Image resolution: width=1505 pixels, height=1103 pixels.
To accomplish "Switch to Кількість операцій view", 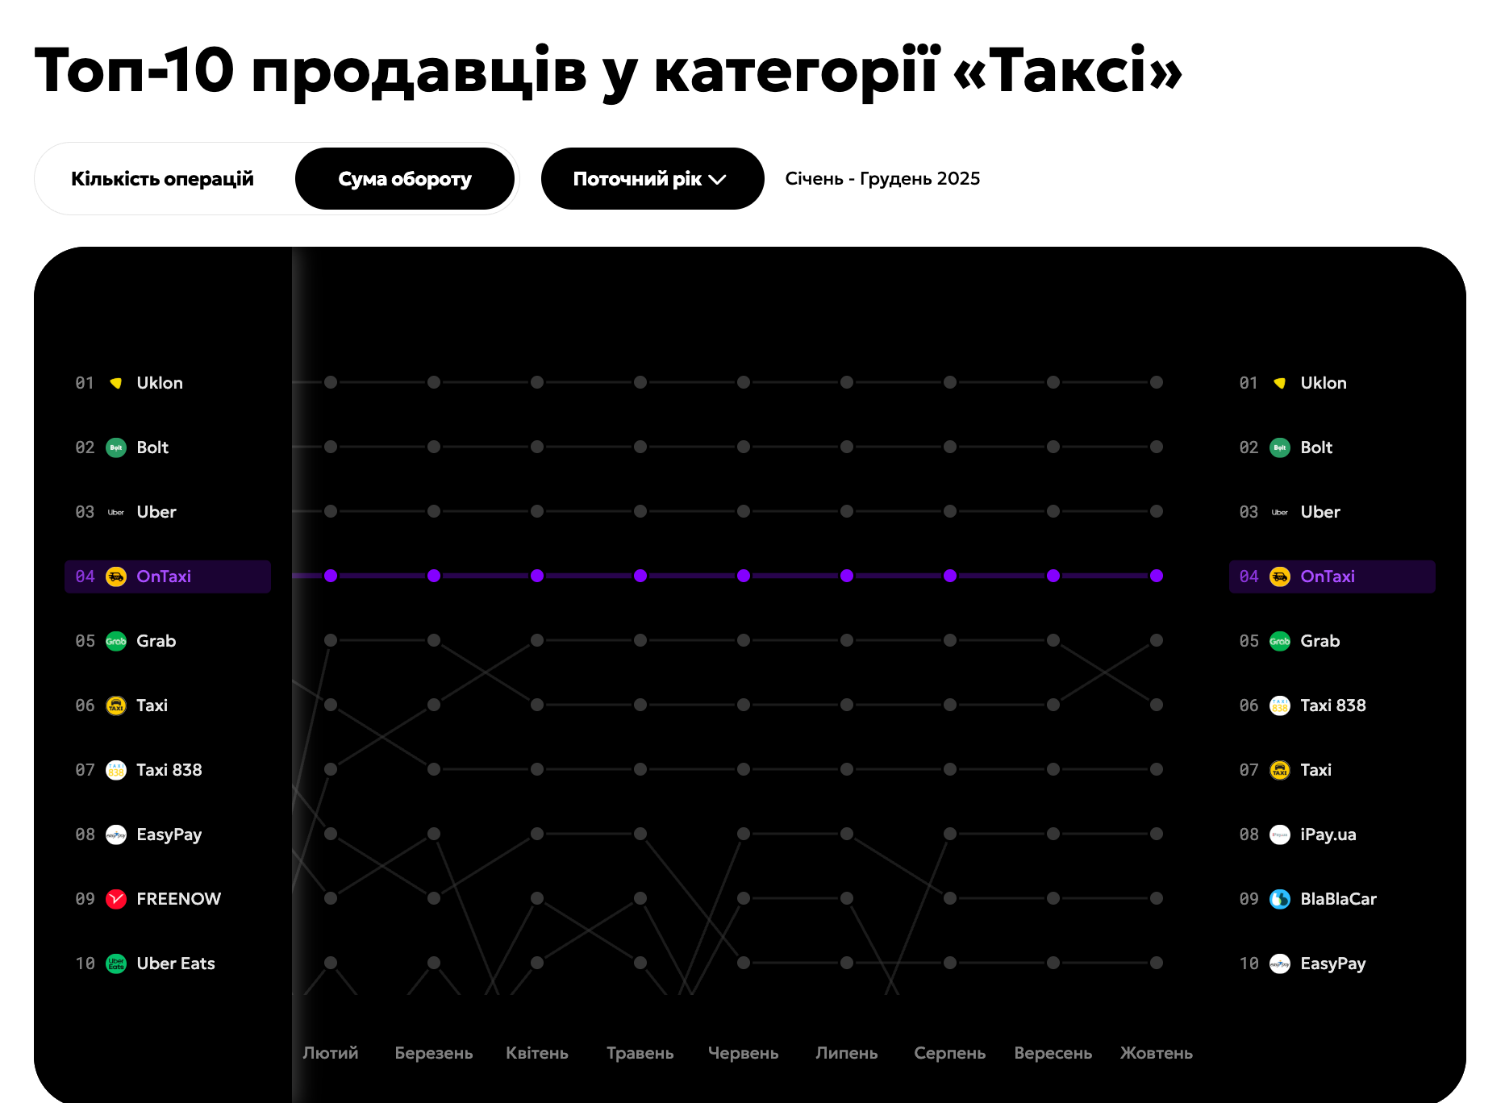I will point(162,179).
